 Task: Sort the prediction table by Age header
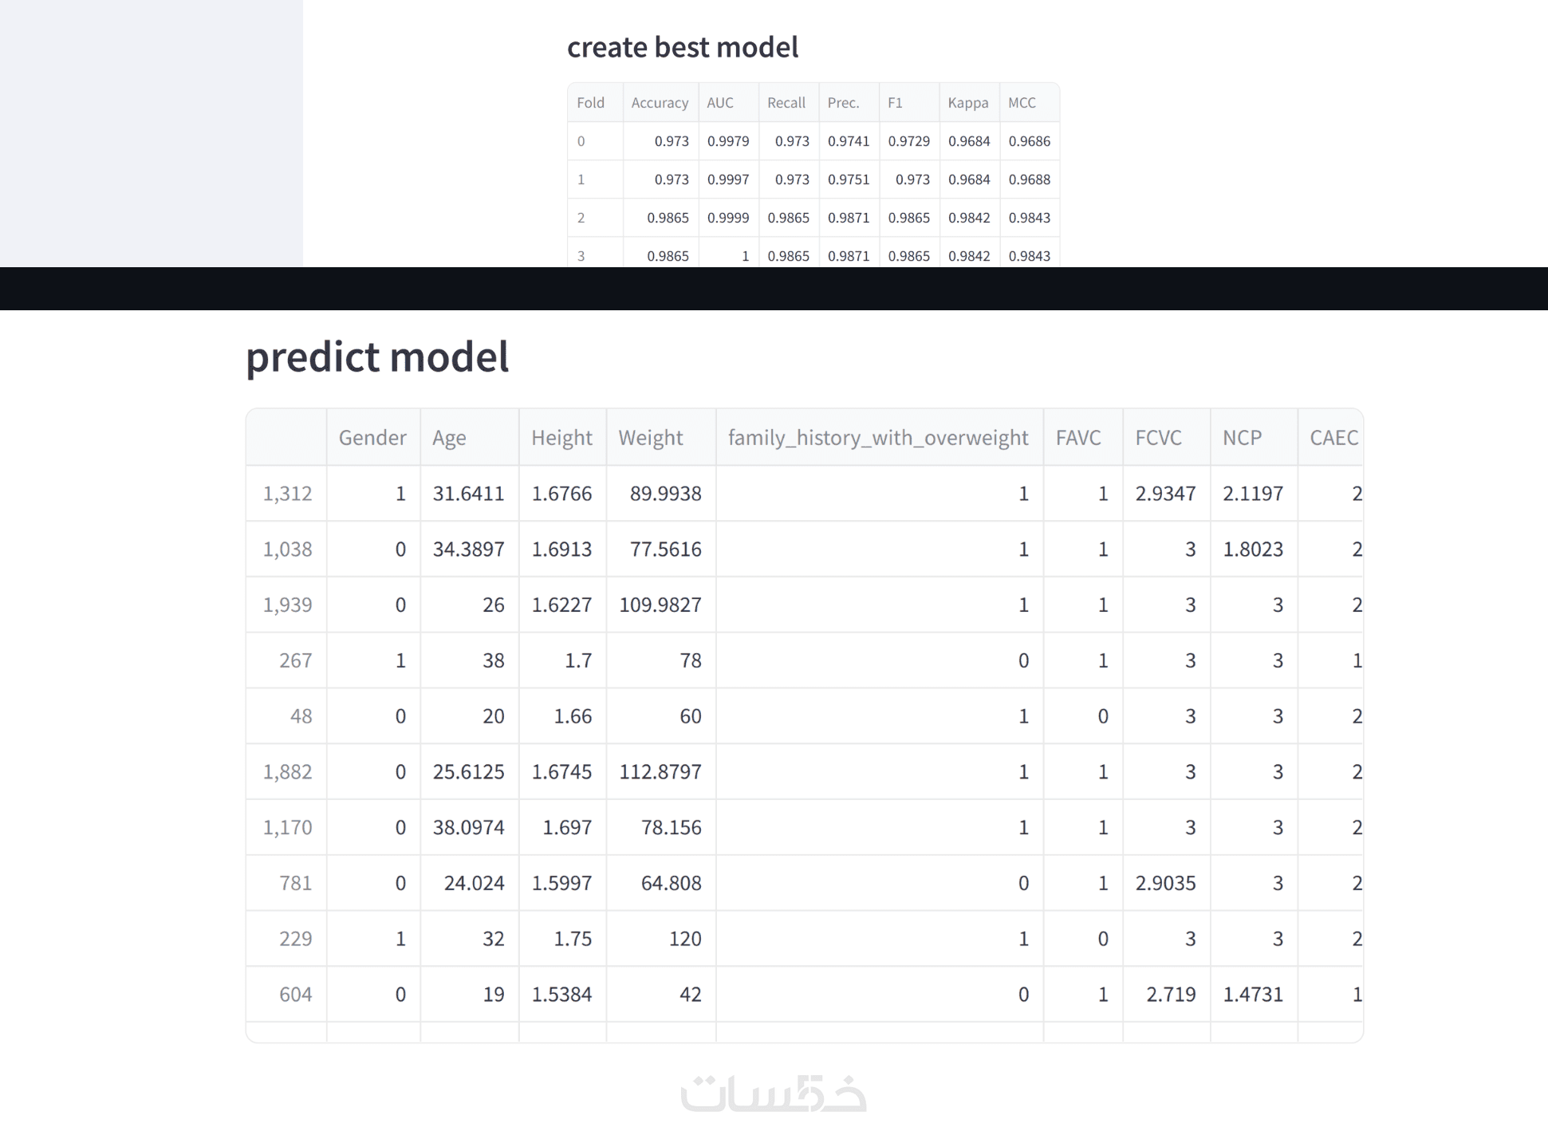point(449,437)
